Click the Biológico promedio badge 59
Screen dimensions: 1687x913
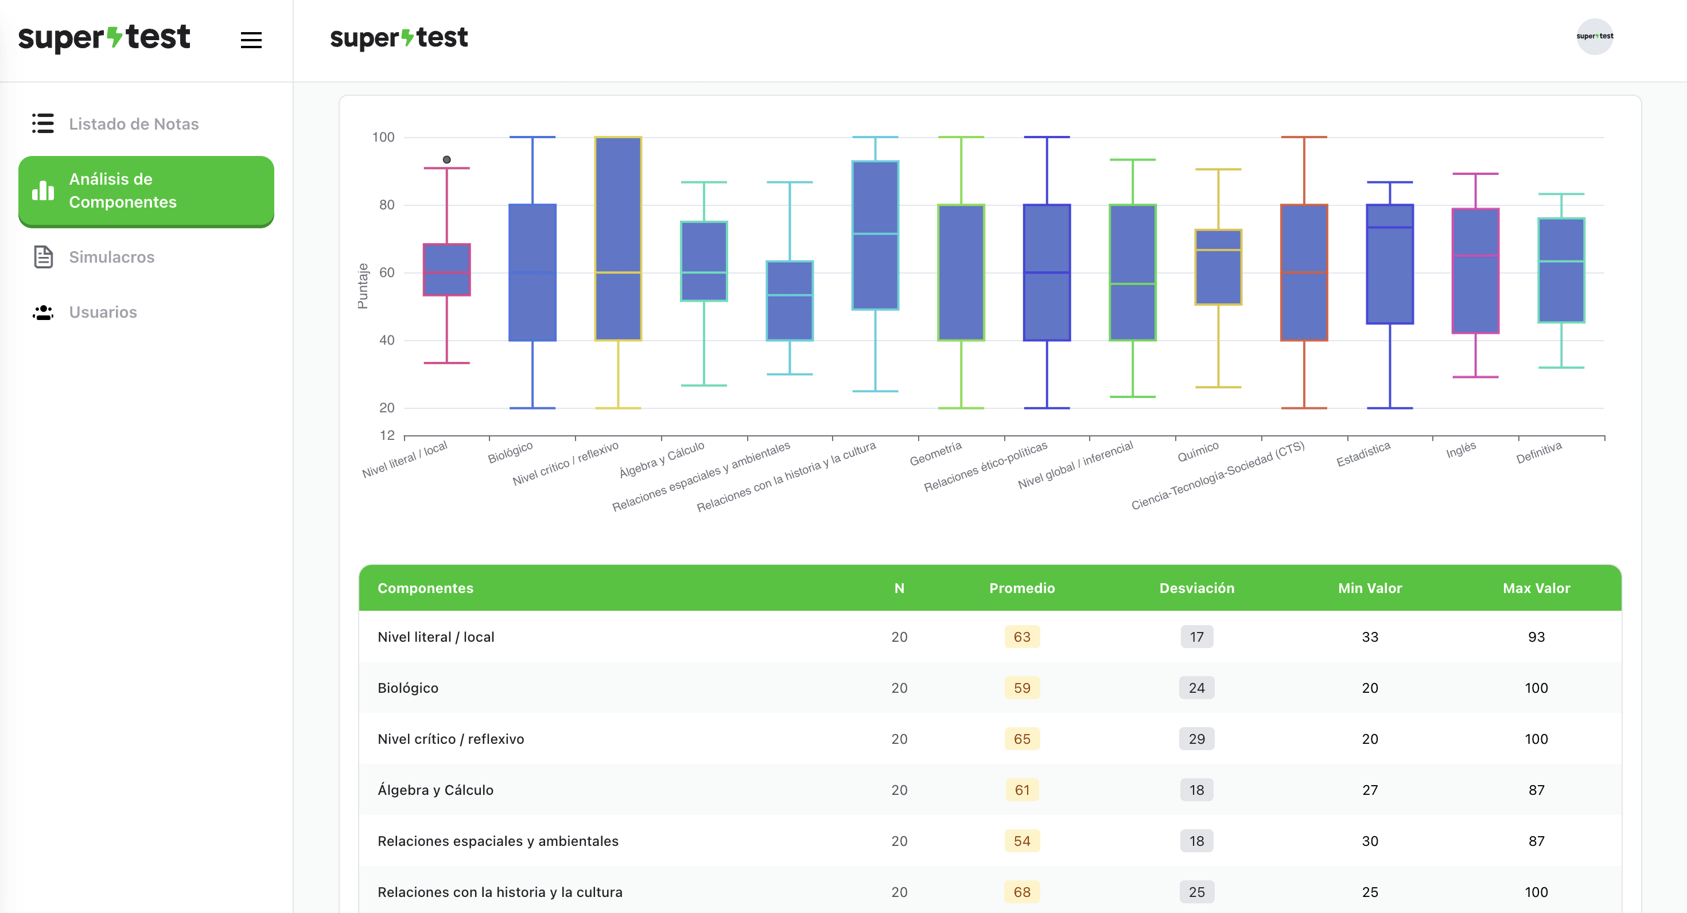(1021, 688)
